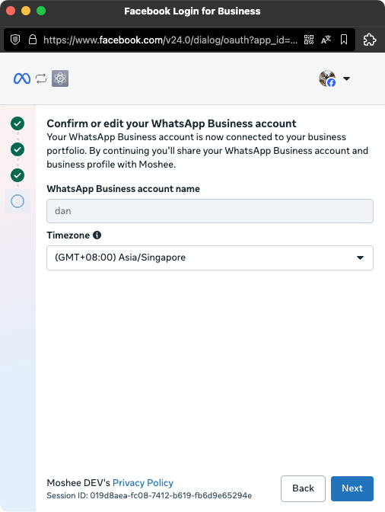Click the translate page icon

326,40
